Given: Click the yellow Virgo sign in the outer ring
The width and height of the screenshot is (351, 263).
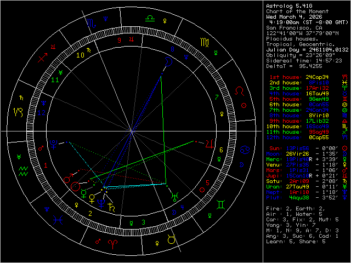Looking at the screenshot, I should click(x=205, y=43).
